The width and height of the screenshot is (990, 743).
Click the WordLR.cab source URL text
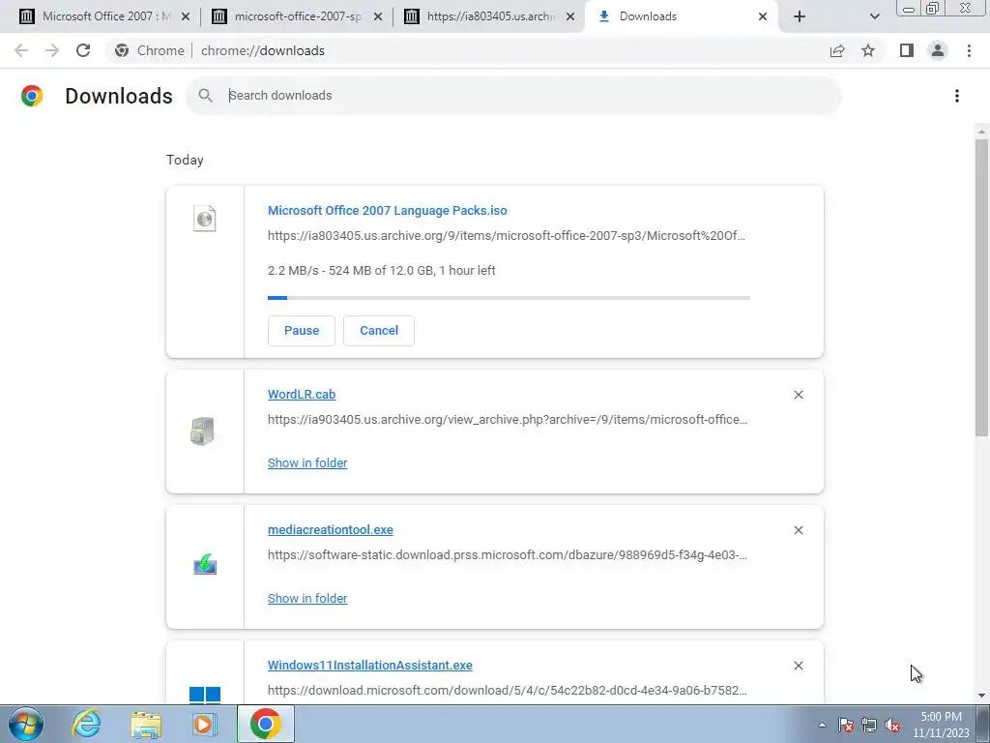click(x=508, y=420)
